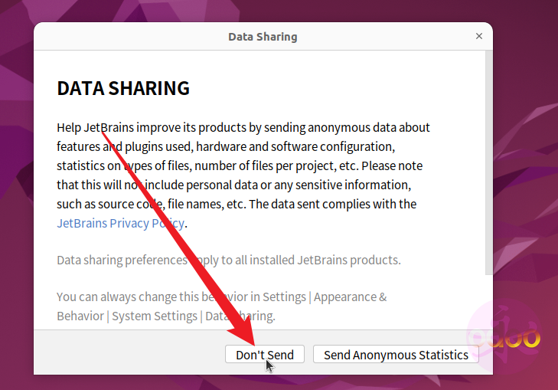Viewport: 558px width, 390px height.
Task: Click the 'hardware and software configuration' text
Action: point(295,147)
